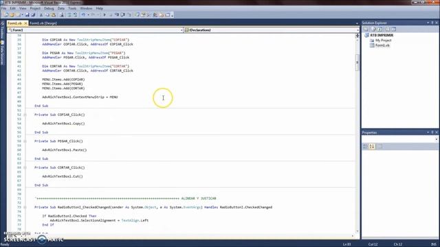The width and height of the screenshot is (440, 247).
Task: Close the Form1.vb code tab
Action: [25, 23]
